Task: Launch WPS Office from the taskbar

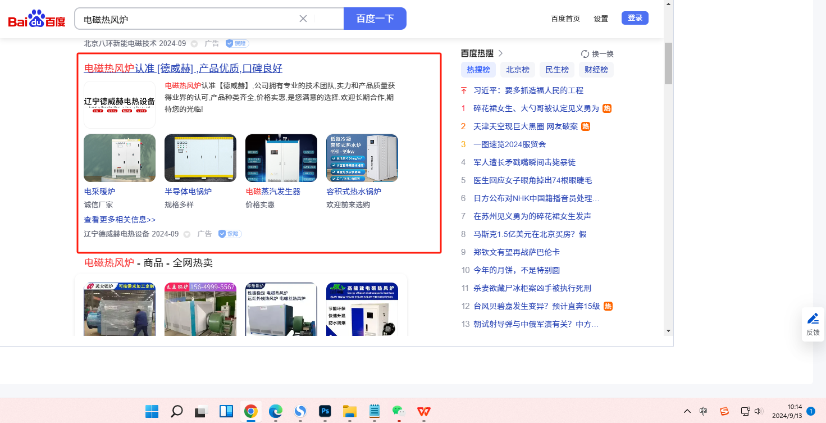Action: click(x=424, y=411)
